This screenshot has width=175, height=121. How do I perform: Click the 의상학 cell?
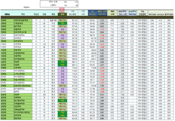[23, 65]
